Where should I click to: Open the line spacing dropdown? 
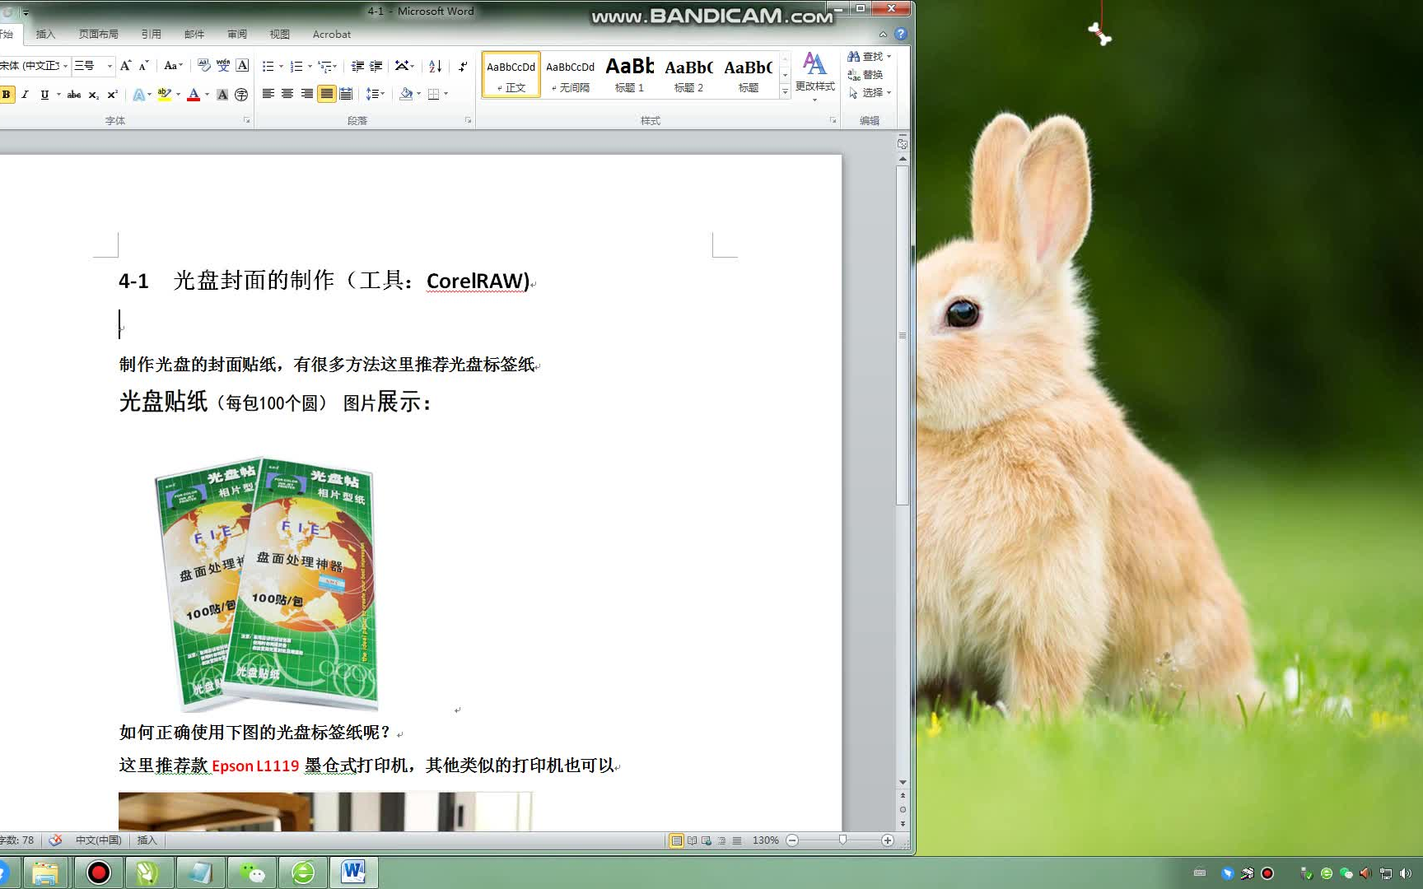376,94
